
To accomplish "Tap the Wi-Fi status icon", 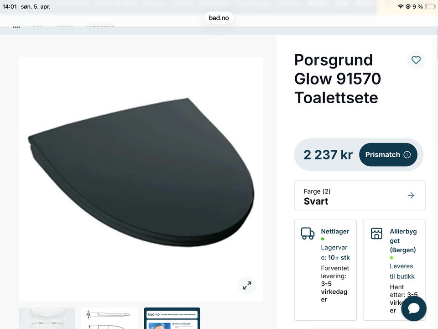I will point(401,6).
